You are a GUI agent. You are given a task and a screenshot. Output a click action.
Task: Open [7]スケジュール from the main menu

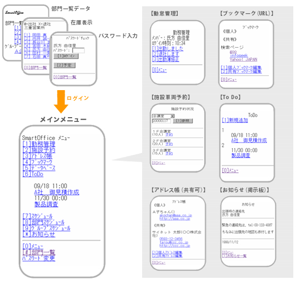click(38, 216)
